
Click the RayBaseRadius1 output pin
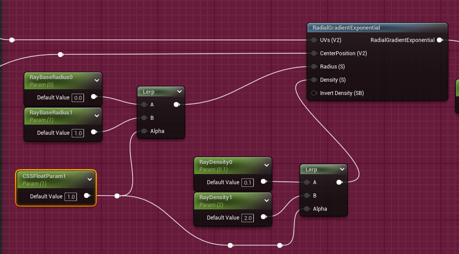(94, 132)
